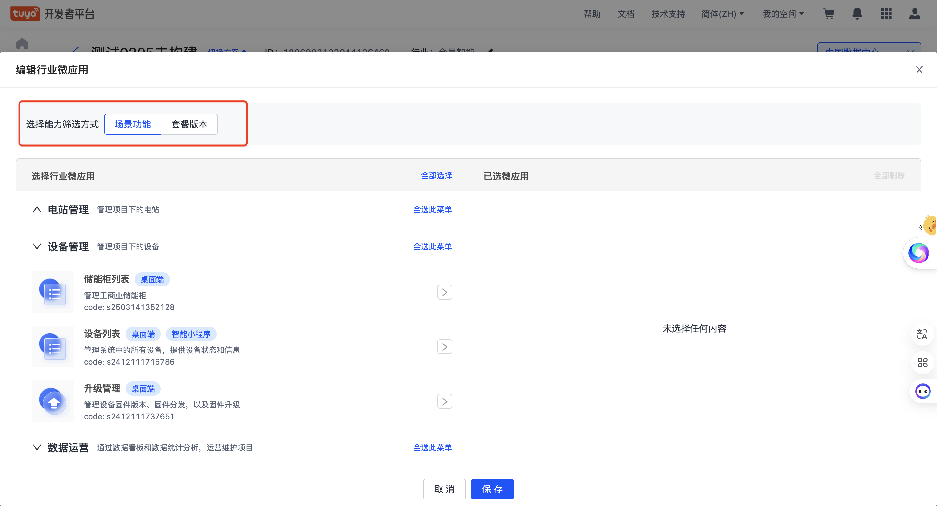Image resolution: width=937 pixels, height=506 pixels.
Task: Select the 套餐版本 filter option
Action: (x=189, y=124)
